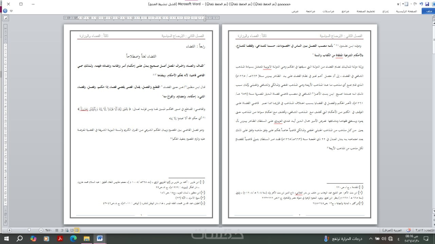This screenshot has width=435, height=244.
Task: Open the عرض (View) tab
Action: click(295, 11)
